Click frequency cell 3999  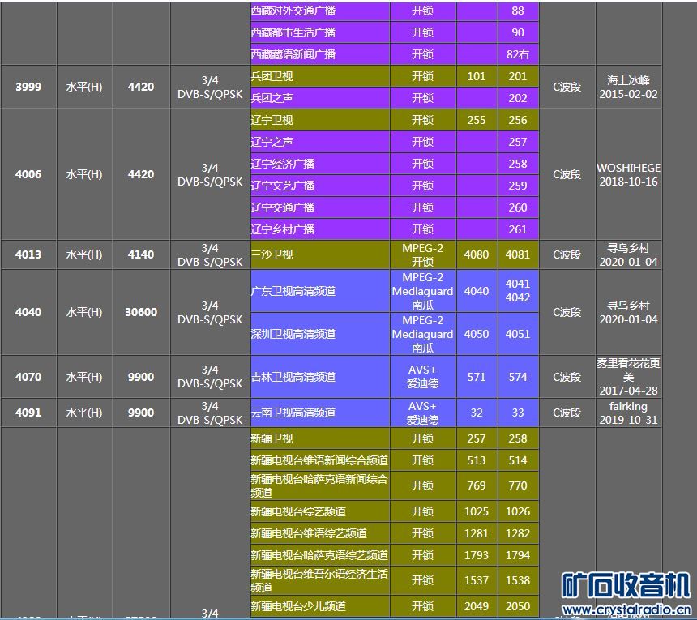(28, 87)
